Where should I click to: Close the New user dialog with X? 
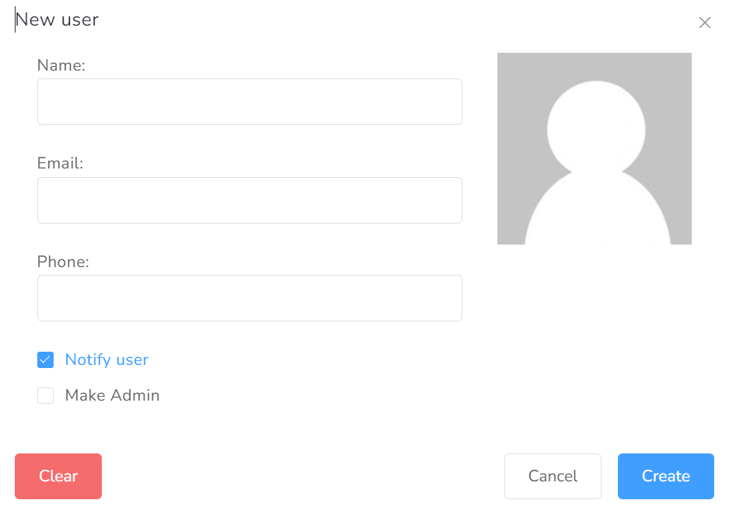[704, 23]
